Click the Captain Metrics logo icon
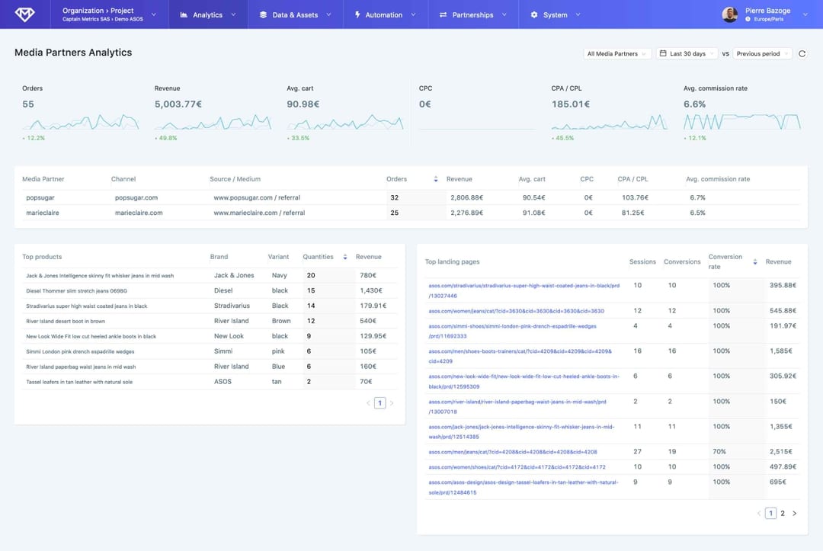The height and width of the screenshot is (551, 823). pyautogui.click(x=24, y=14)
